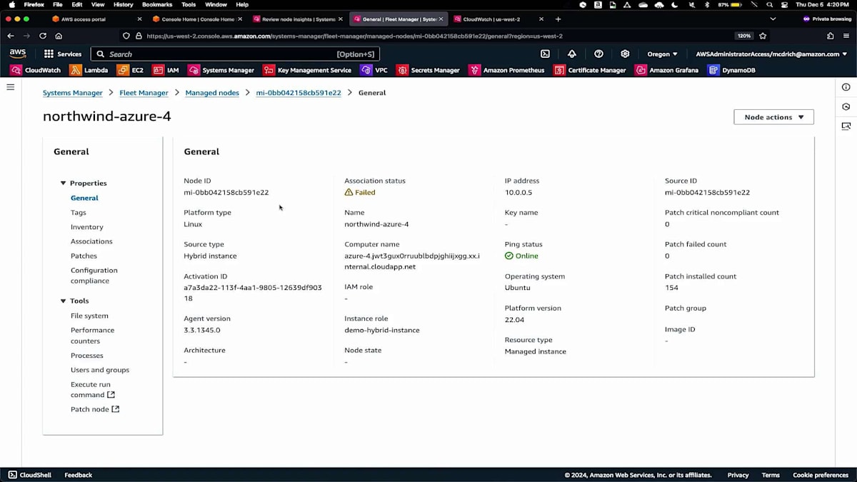Click the AWS logo home icon
This screenshot has width=857, height=482.
(18, 54)
